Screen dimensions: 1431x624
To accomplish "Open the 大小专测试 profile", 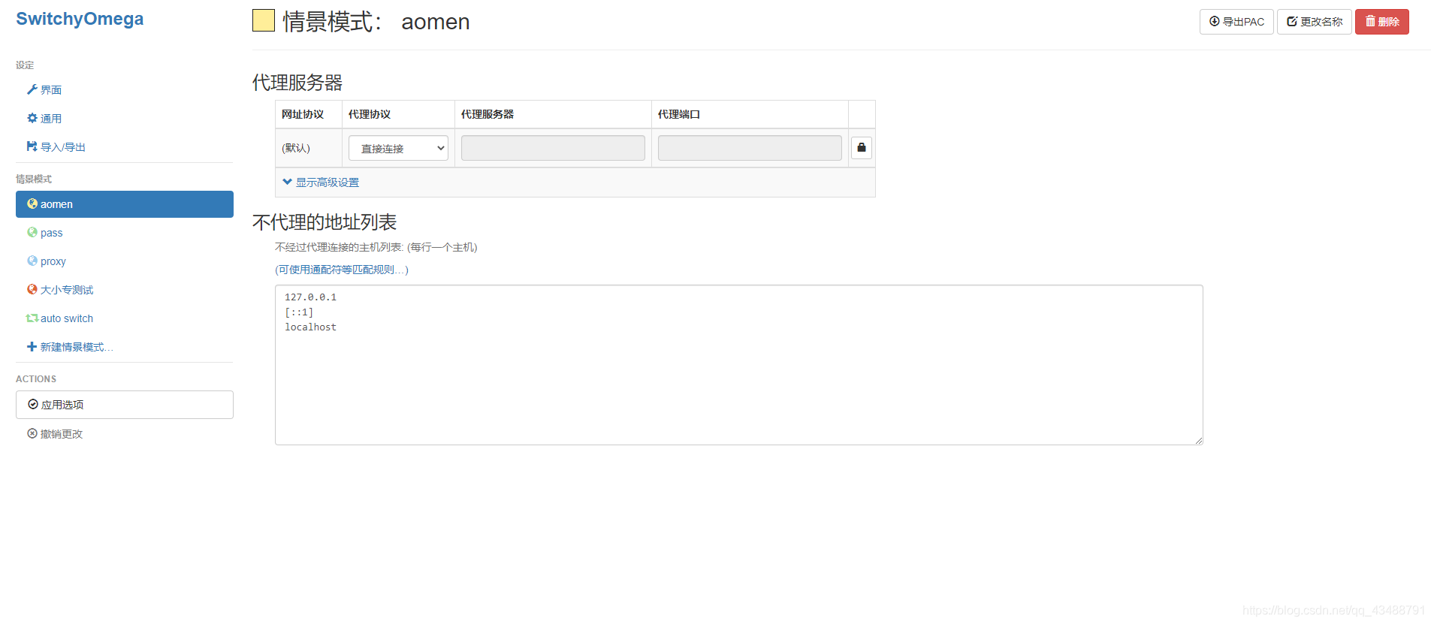I will (x=125, y=290).
